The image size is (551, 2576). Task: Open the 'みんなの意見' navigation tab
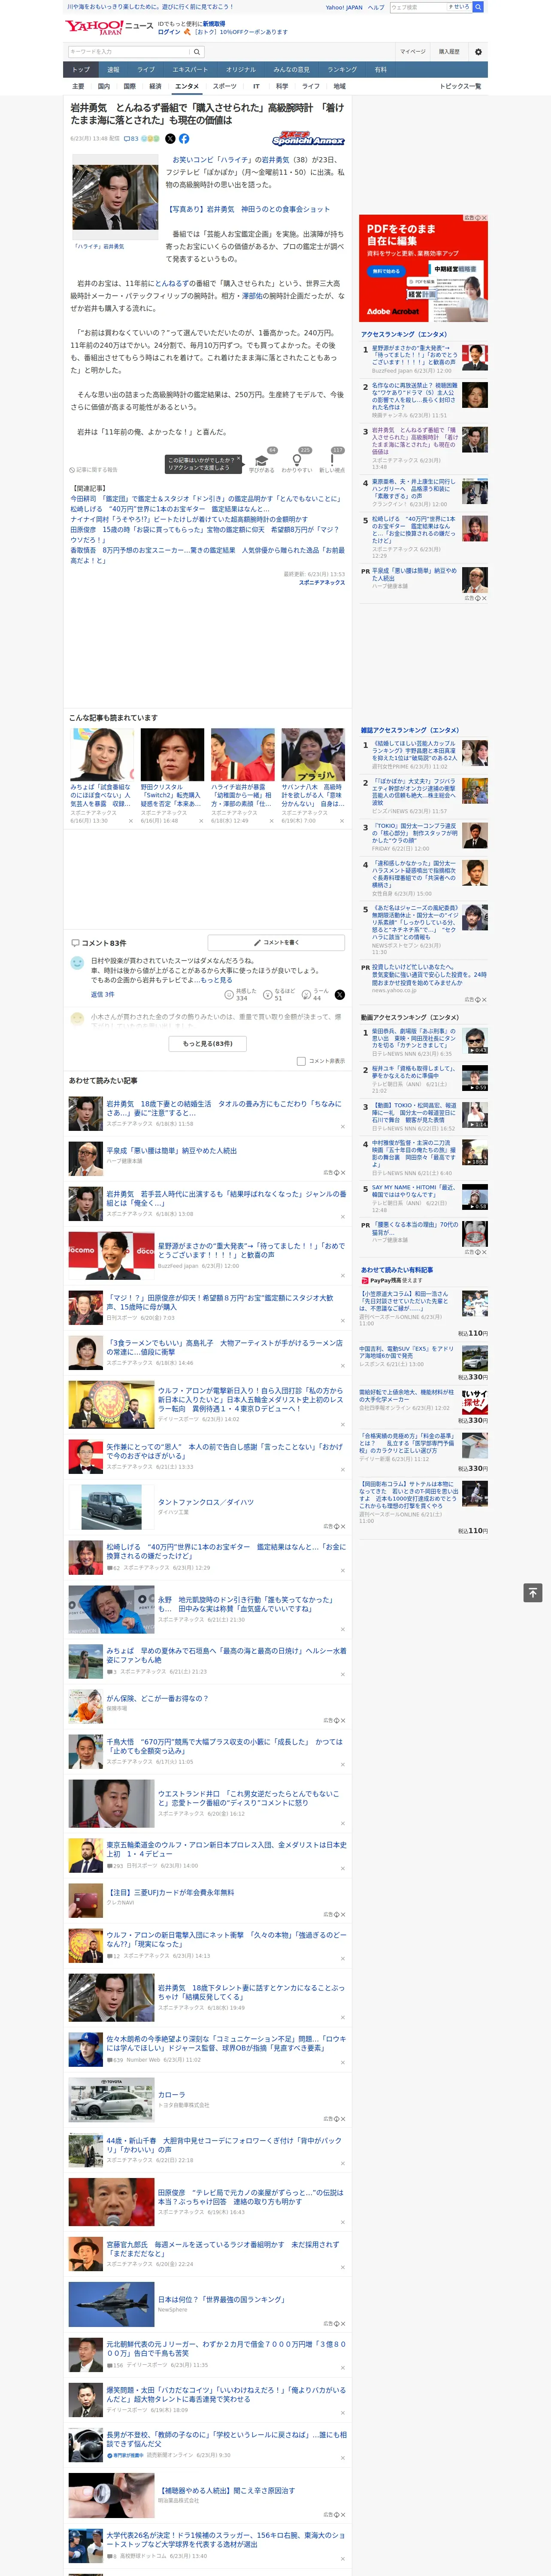[292, 69]
